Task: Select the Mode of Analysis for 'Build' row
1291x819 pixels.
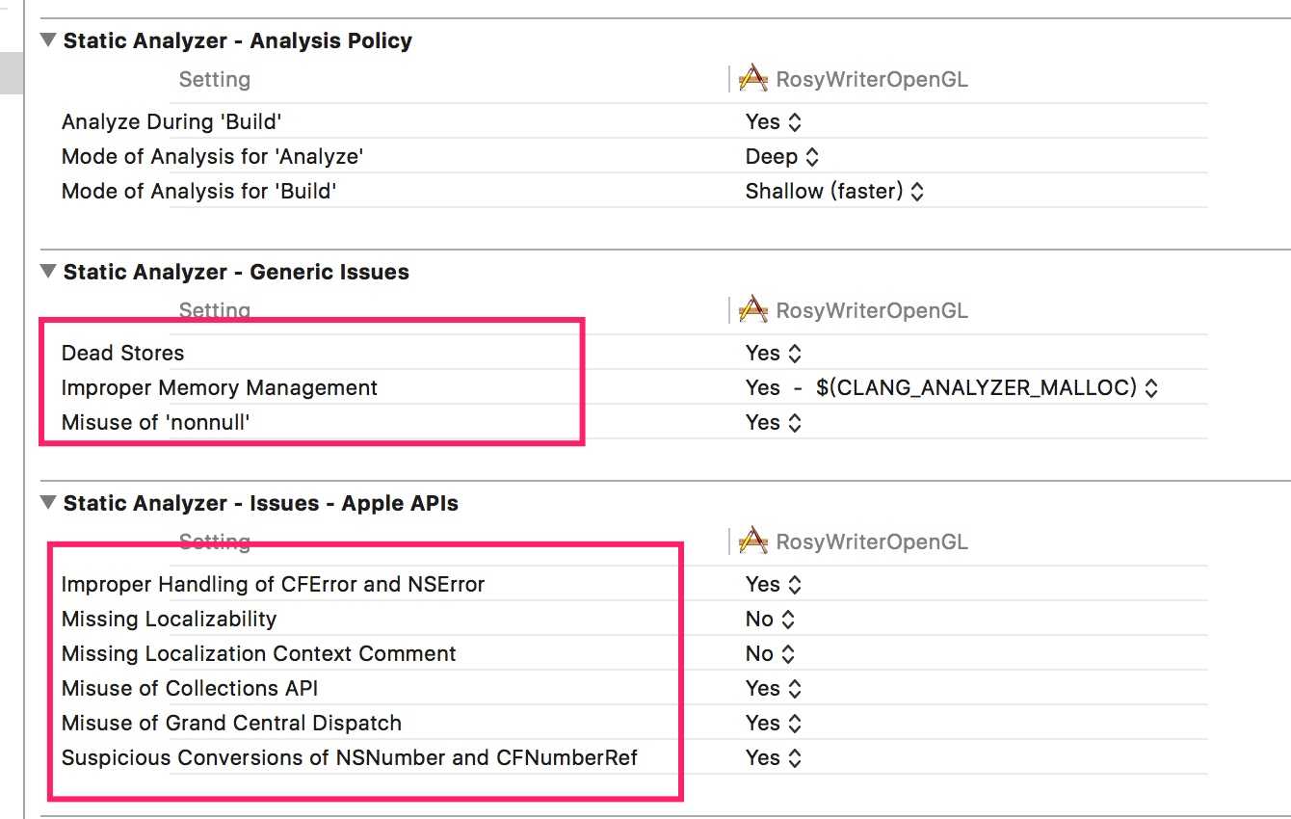Action: 634,191
